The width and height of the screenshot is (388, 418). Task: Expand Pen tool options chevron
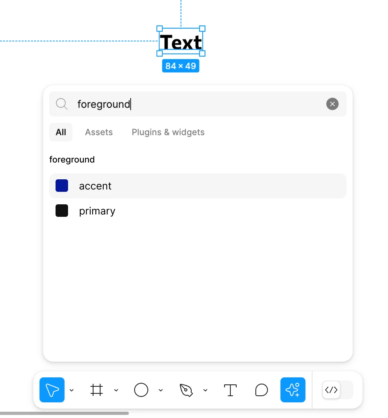pos(205,390)
